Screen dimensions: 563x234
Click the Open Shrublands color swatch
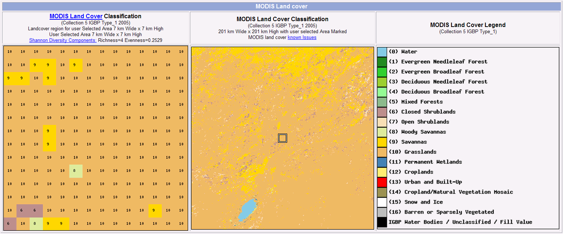coord(382,122)
